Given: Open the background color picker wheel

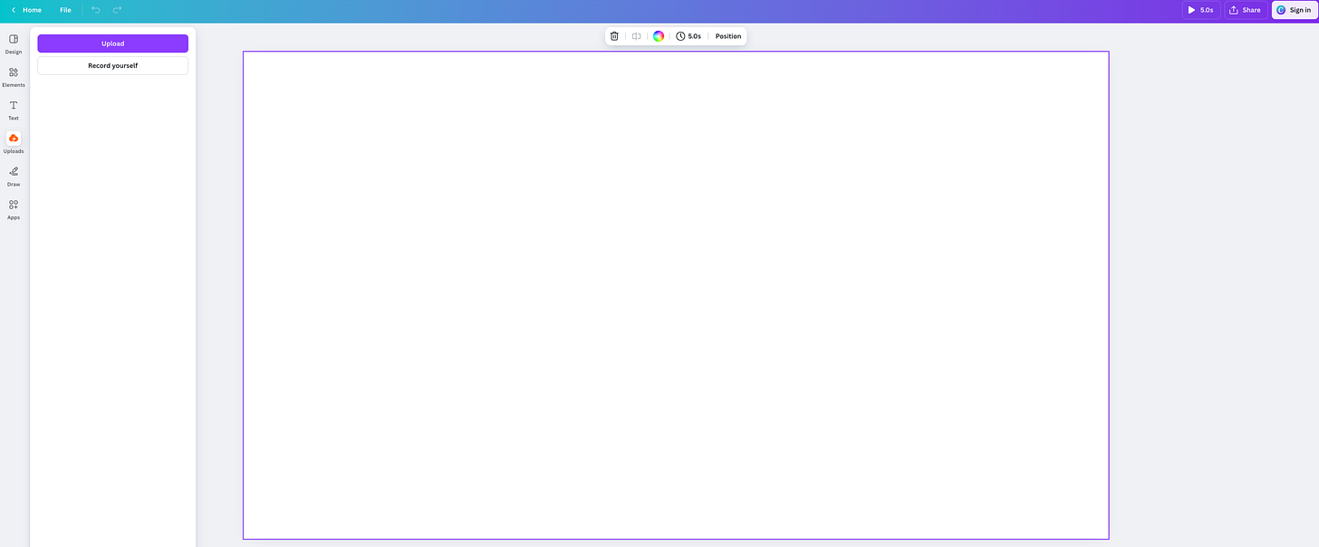Looking at the screenshot, I should [659, 36].
